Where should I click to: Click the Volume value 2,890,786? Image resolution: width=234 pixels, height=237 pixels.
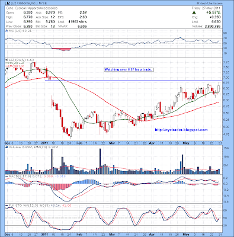pyautogui.click(x=212, y=26)
